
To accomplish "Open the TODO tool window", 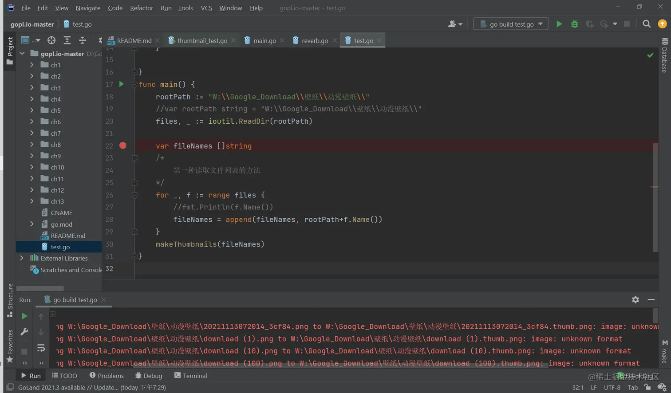I will click(64, 376).
